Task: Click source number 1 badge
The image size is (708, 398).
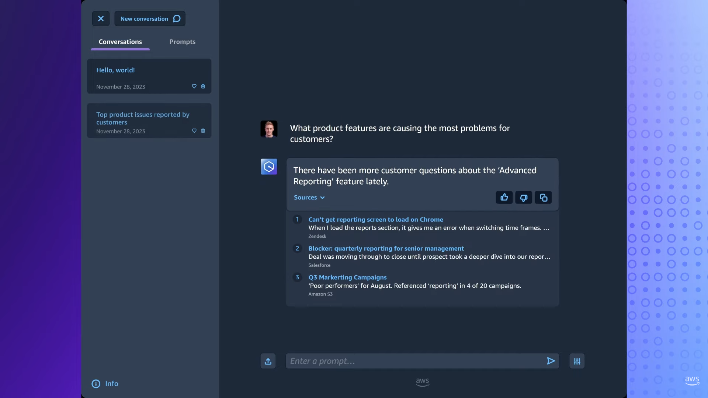Action: click(297, 220)
